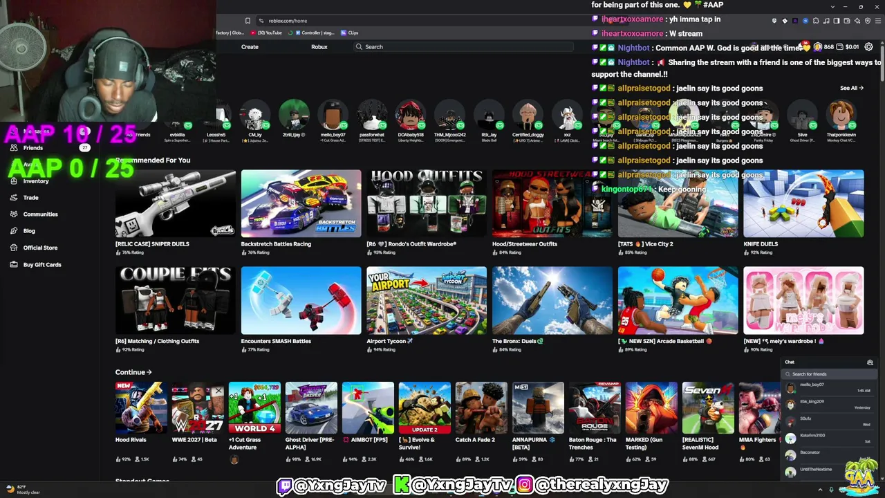Open the 2trill_tjay friend avatar

click(x=294, y=116)
